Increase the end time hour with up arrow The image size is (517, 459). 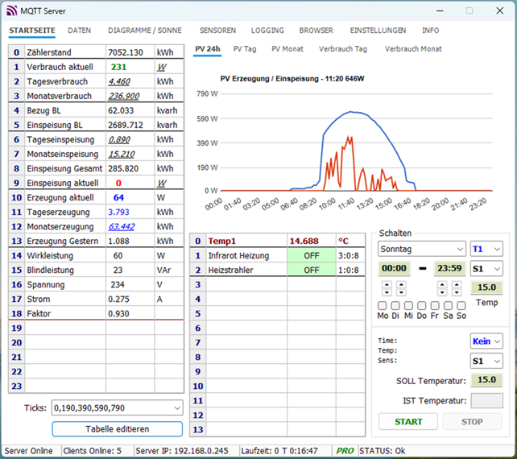click(x=443, y=284)
